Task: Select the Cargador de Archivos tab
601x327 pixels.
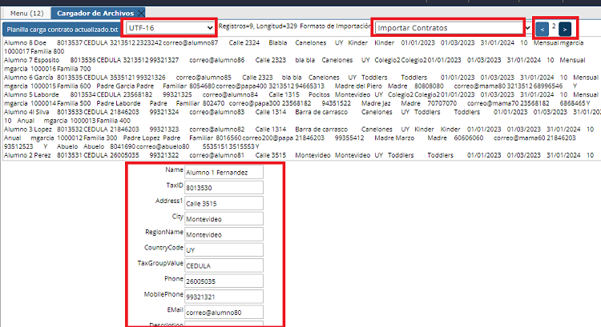Action: point(94,14)
